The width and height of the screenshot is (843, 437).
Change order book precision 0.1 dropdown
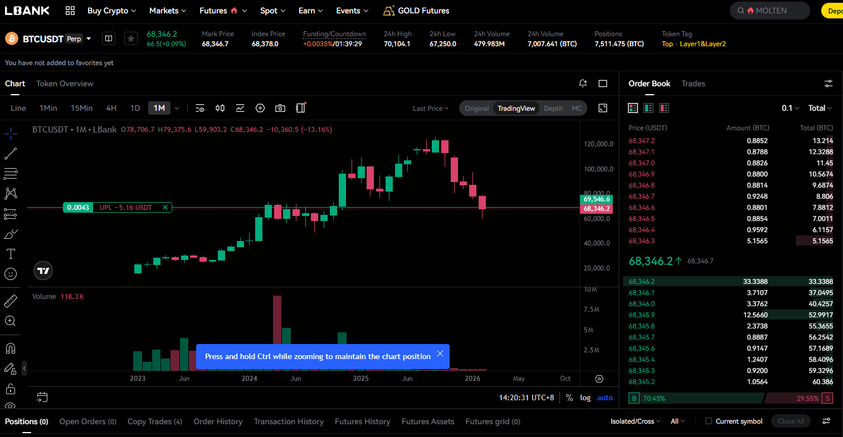[791, 108]
